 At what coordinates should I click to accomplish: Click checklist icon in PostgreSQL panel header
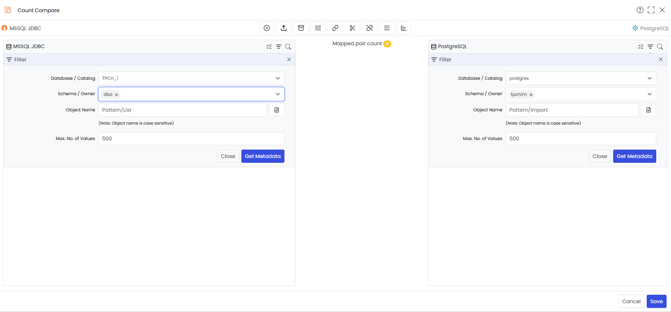641,47
